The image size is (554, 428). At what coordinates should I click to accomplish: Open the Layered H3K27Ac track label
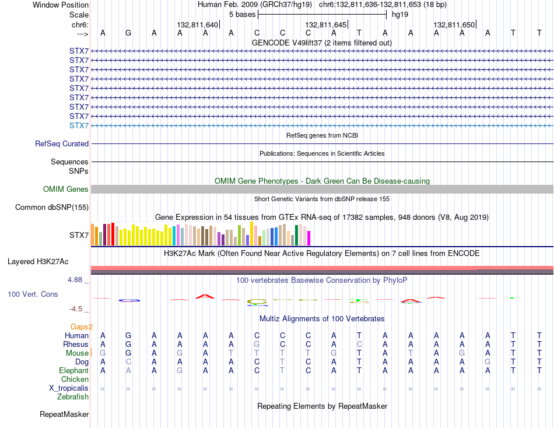coord(38,262)
